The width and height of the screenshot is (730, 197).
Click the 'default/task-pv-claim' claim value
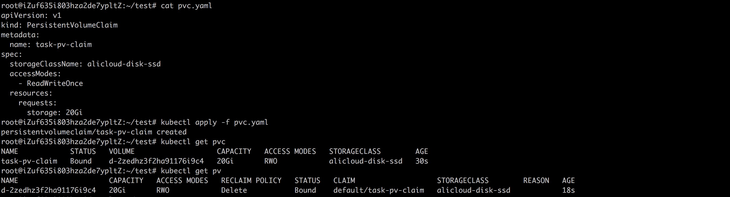(378, 190)
